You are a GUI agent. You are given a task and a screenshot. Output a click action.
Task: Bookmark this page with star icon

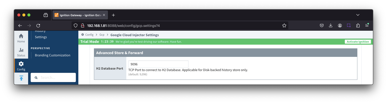284,25
